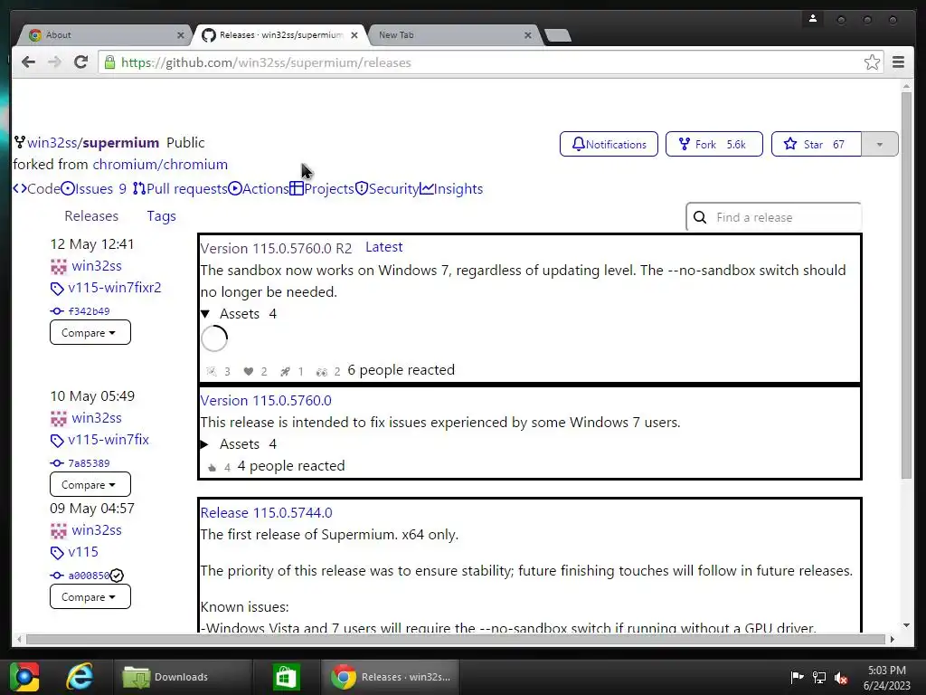The height and width of the screenshot is (695, 926).
Task: Open commit 7a85389
Action: tap(89, 463)
